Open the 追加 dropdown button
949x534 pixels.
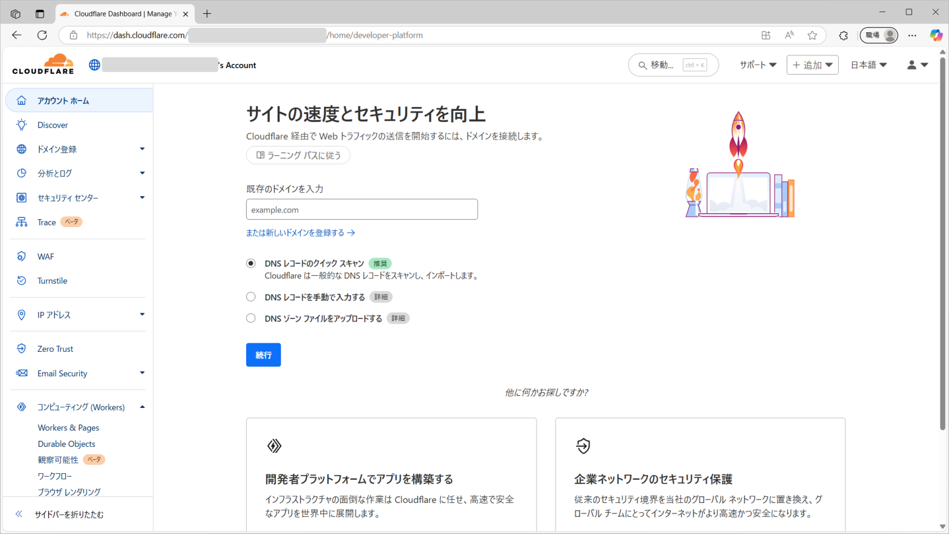[812, 65]
